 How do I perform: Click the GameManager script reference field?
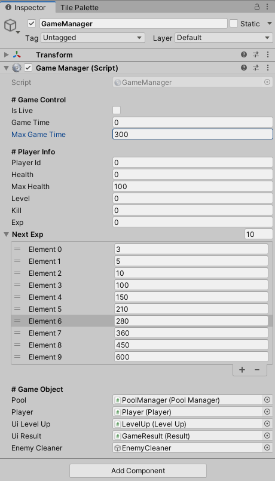[188, 82]
